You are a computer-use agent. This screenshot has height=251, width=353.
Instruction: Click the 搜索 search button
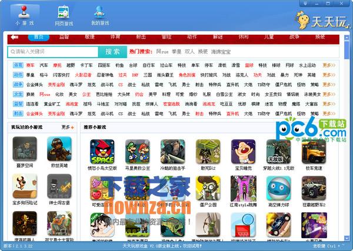point(116,52)
